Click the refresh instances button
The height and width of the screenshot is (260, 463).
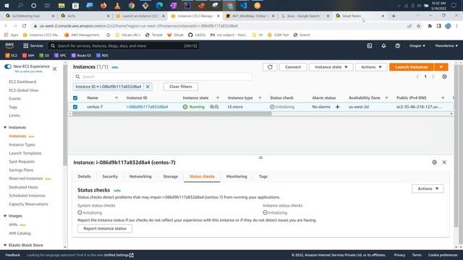(x=270, y=67)
